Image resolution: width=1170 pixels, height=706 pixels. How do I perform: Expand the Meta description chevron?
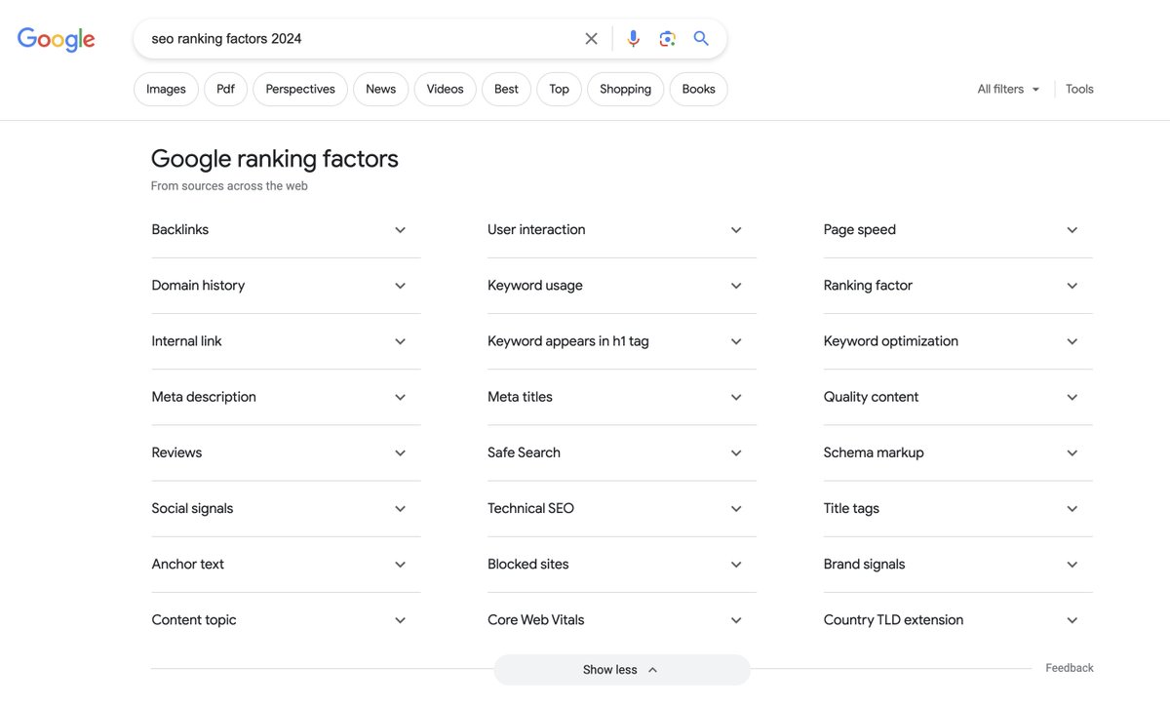click(400, 397)
